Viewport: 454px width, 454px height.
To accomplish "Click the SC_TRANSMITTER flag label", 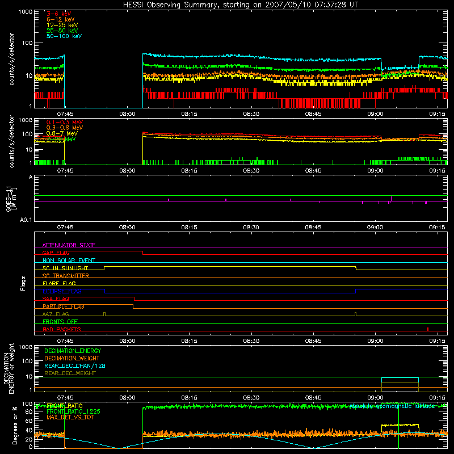I will [x=66, y=275].
